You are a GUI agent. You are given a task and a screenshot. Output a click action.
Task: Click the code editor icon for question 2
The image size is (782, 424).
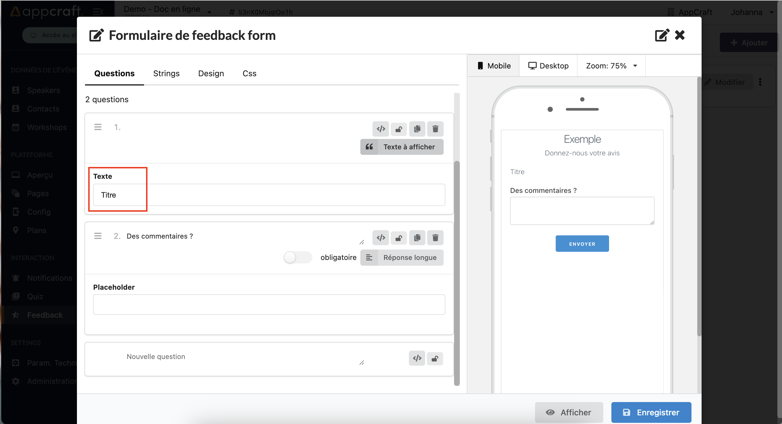pyautogui.click(x=380, y=238)
